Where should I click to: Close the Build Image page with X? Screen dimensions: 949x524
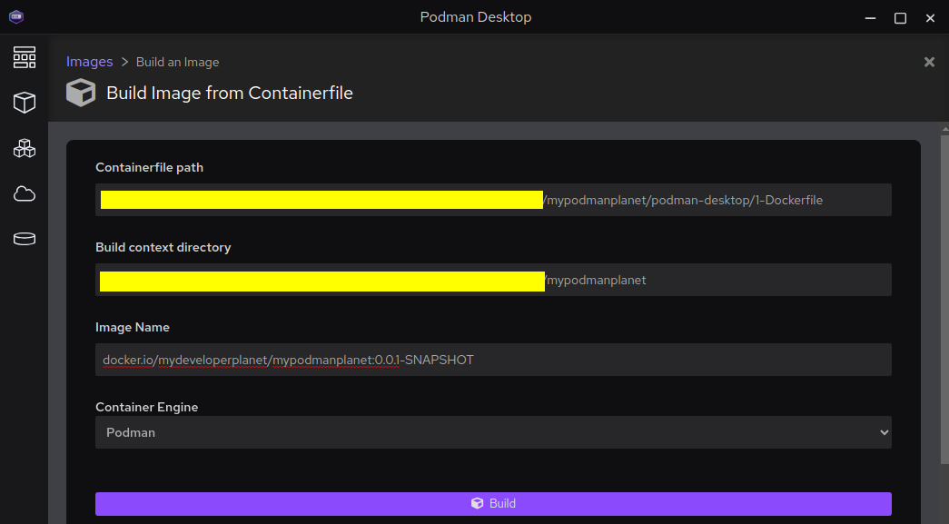[x=929, y=62]
